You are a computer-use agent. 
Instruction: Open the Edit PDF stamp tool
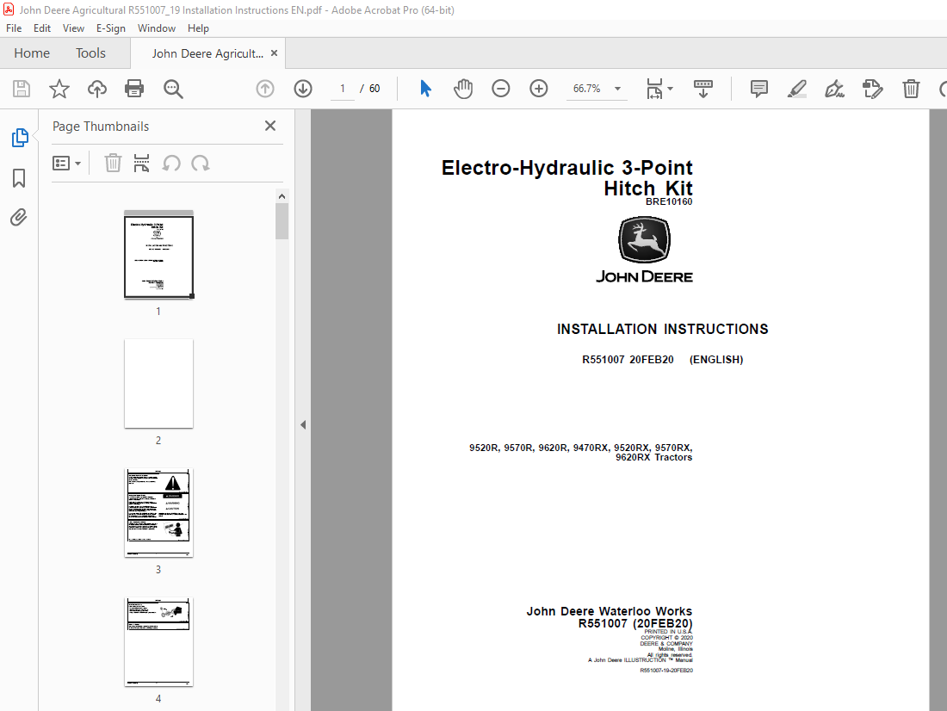click(x=873, y=89)
